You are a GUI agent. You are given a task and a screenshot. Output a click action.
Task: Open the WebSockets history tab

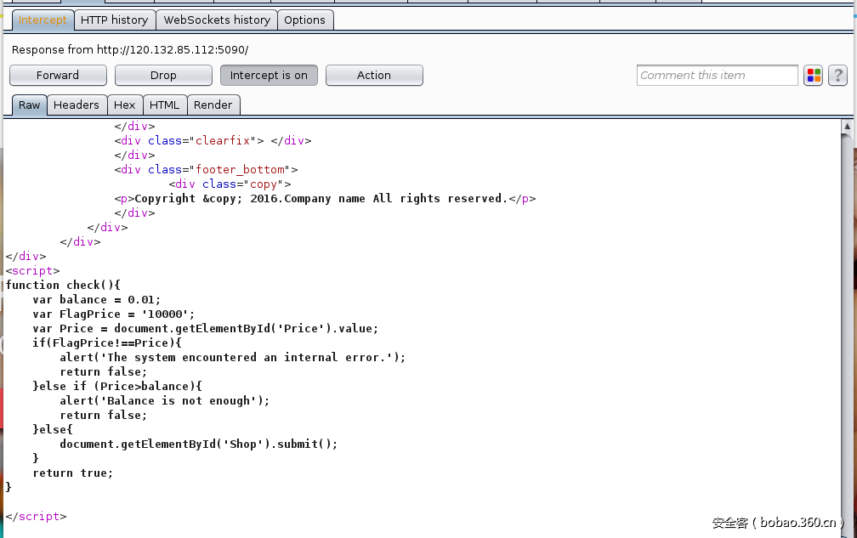216,20
